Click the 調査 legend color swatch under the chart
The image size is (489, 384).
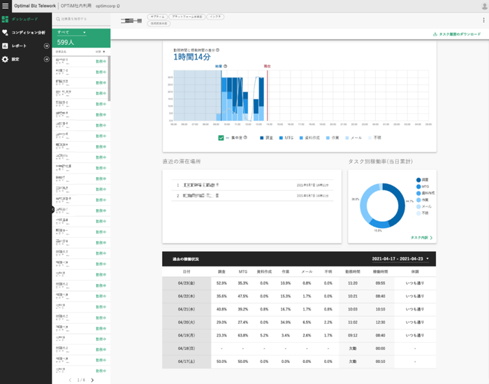point(261,138)
